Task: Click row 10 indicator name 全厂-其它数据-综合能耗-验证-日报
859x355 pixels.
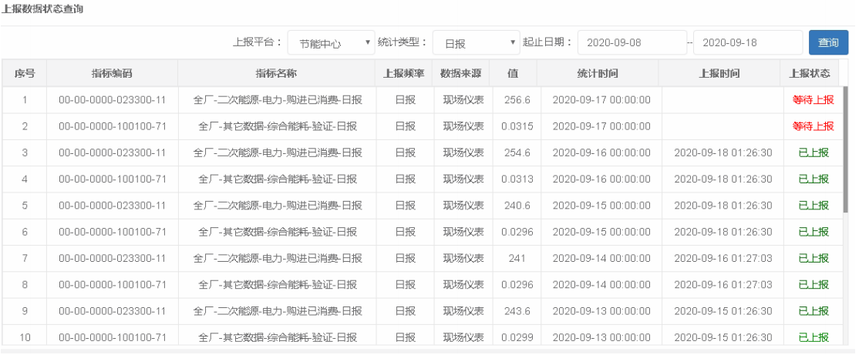Action: [x=278, y=337]
